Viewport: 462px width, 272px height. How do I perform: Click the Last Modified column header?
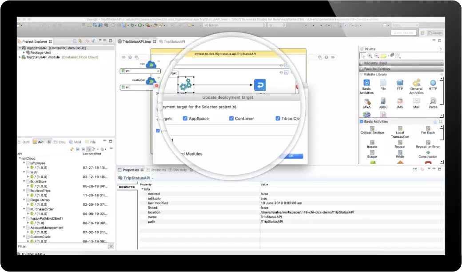(92, 154)
